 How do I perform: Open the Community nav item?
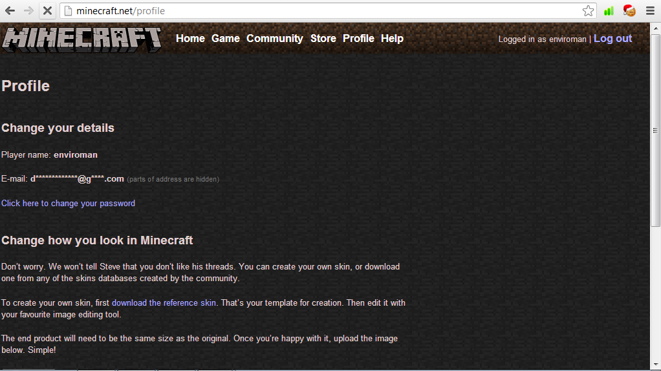(x=275, y=38)
